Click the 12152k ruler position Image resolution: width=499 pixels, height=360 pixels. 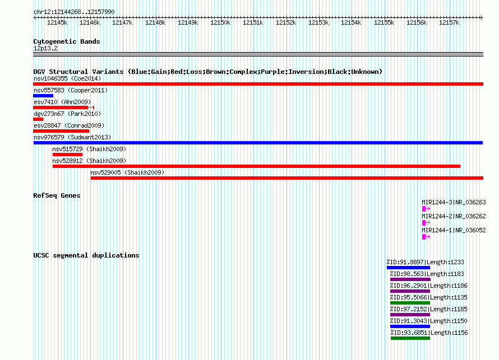click(286, 22)
